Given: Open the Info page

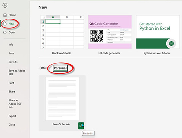Looking at the screenshot, I should click(x=11, y=45).
